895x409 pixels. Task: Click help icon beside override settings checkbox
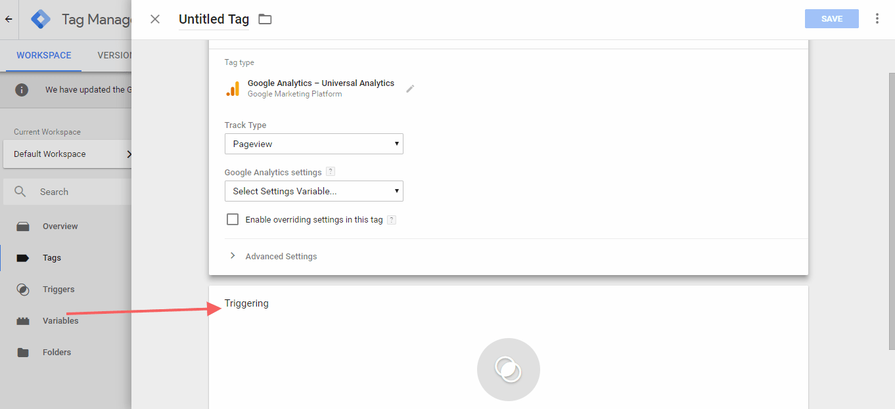coord(392,220)
